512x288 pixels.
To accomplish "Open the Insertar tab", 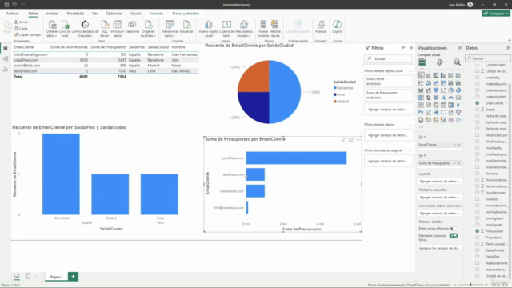I will (x=52, y=14).
